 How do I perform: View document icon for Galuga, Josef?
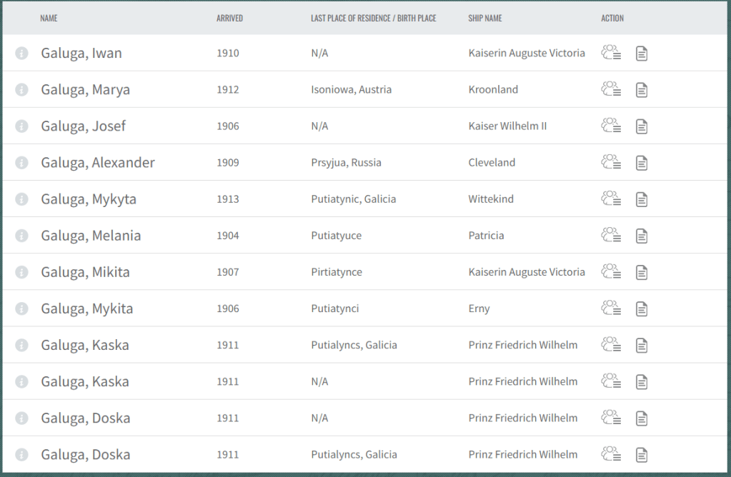point(642,126)
